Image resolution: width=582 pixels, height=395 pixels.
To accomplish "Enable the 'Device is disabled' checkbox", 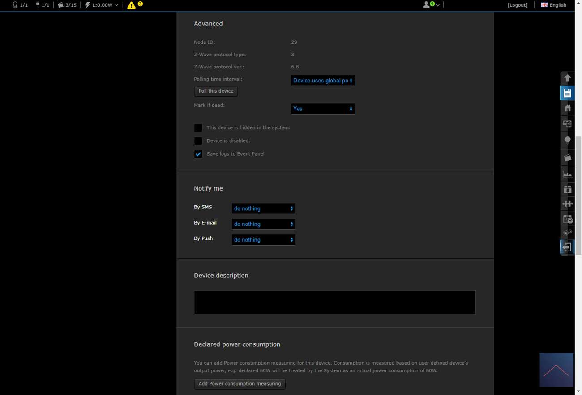I will (198, 141).
